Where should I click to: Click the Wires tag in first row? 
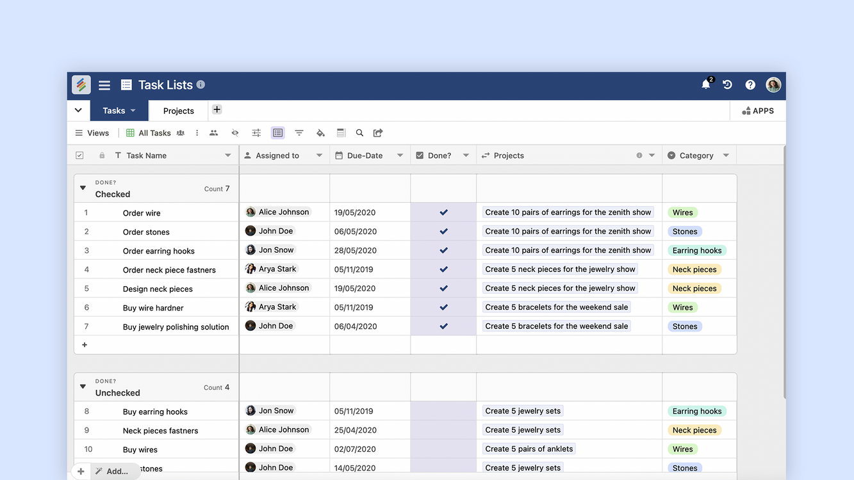tap(682, 212)
